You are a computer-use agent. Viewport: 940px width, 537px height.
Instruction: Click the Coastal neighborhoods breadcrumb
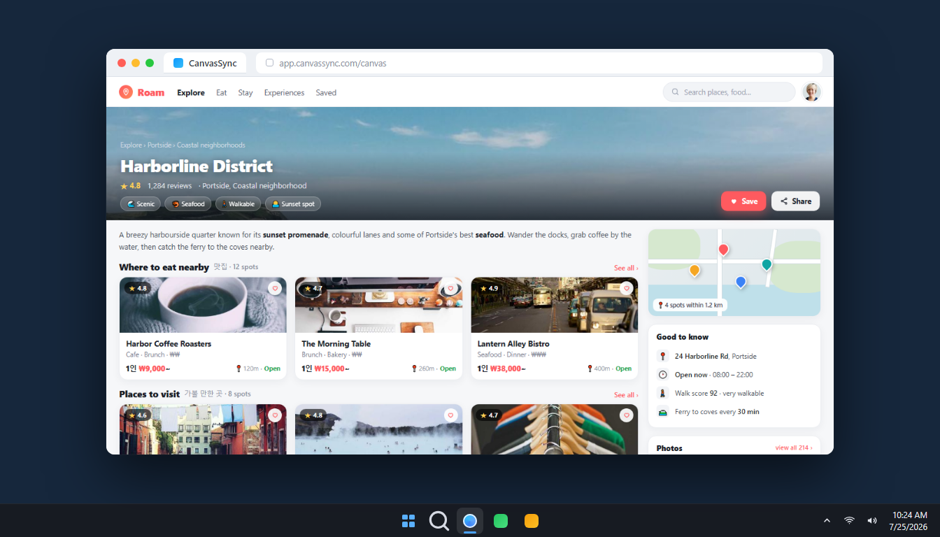[211, 145]
